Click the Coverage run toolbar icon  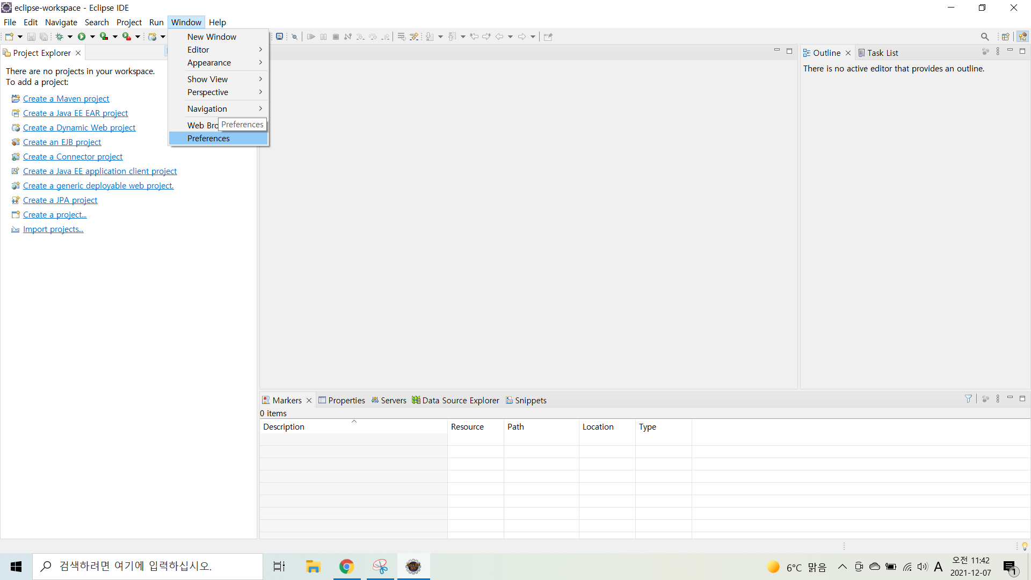(x=104, y=37)
